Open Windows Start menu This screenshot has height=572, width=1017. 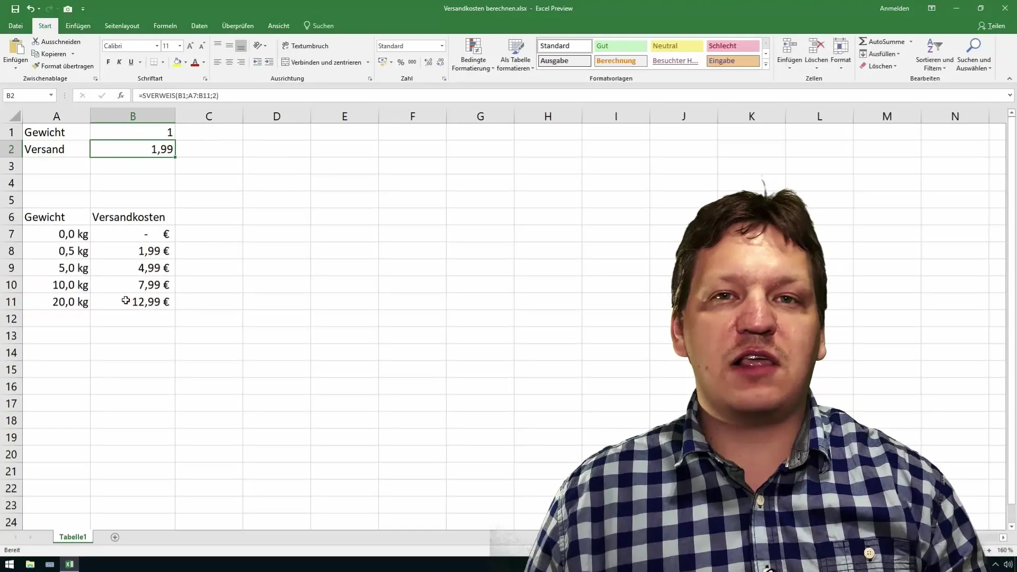point(10,564)
